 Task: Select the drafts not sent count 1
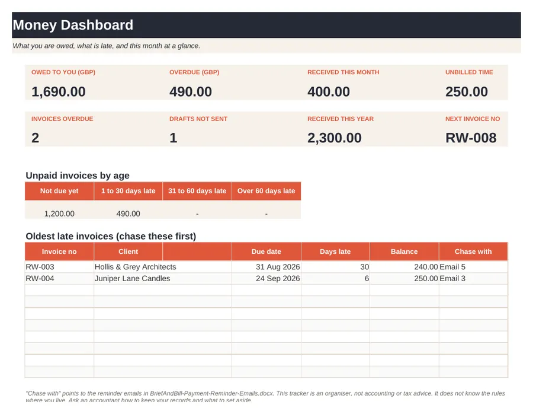[174, 138]
